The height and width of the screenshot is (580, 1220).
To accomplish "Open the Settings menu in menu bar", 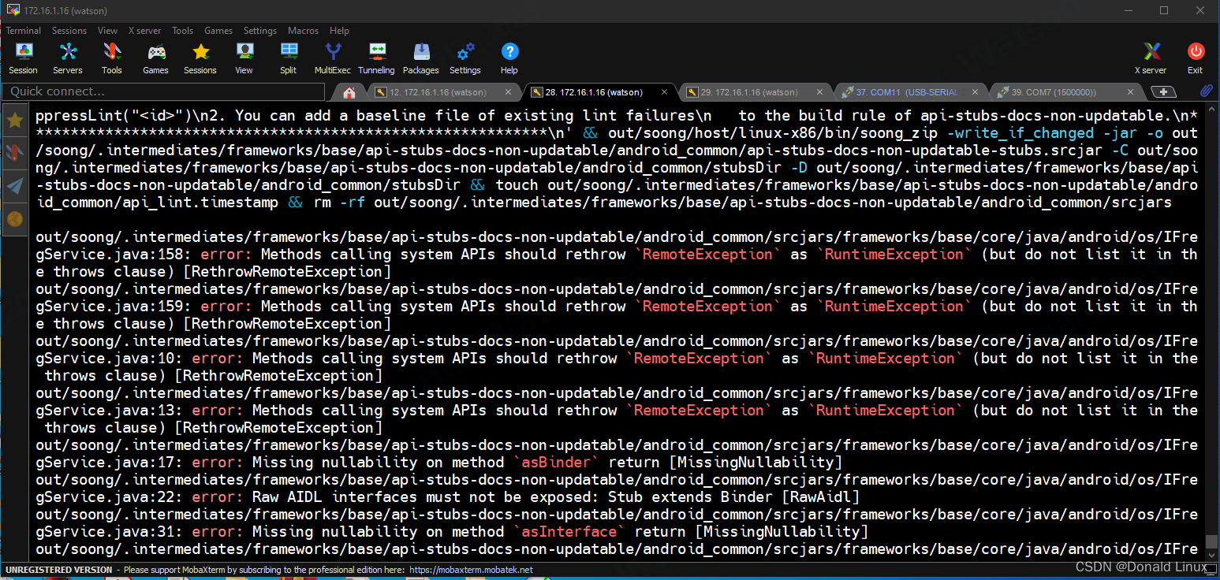I will pyautogui.click(x=259, y=31).
